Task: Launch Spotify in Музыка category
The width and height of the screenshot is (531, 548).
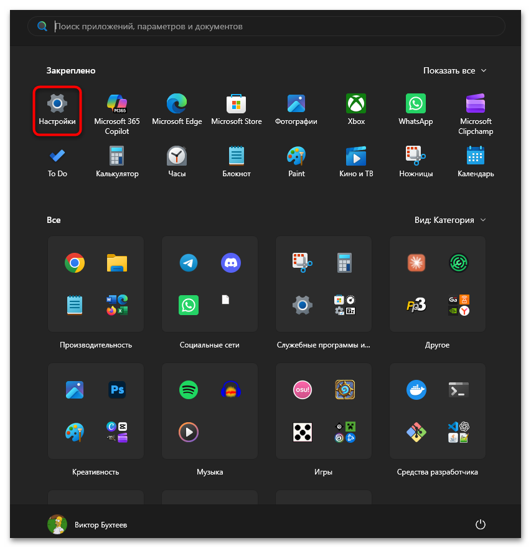Action: 189,390
